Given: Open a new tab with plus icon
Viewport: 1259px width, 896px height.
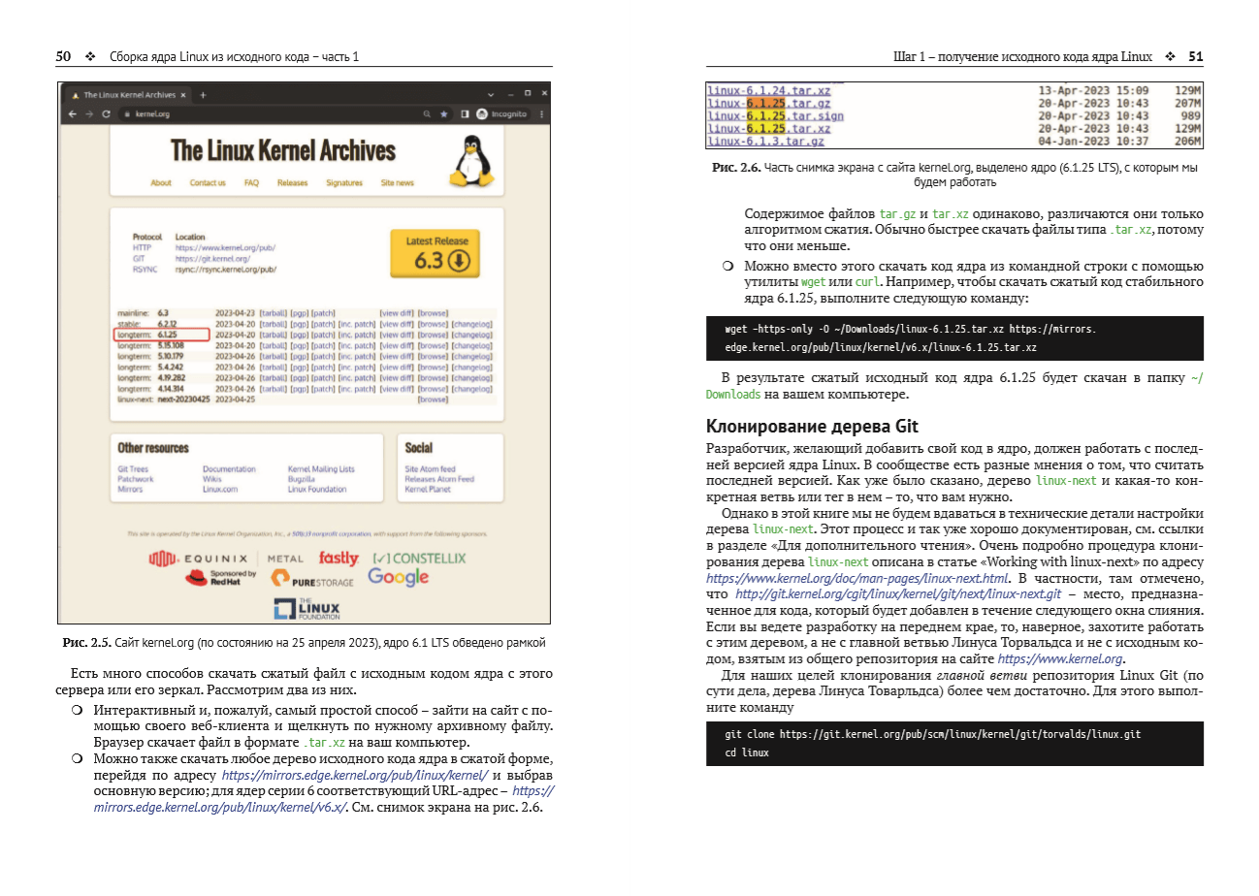Looking at the screenshot, I should point(203,95).
